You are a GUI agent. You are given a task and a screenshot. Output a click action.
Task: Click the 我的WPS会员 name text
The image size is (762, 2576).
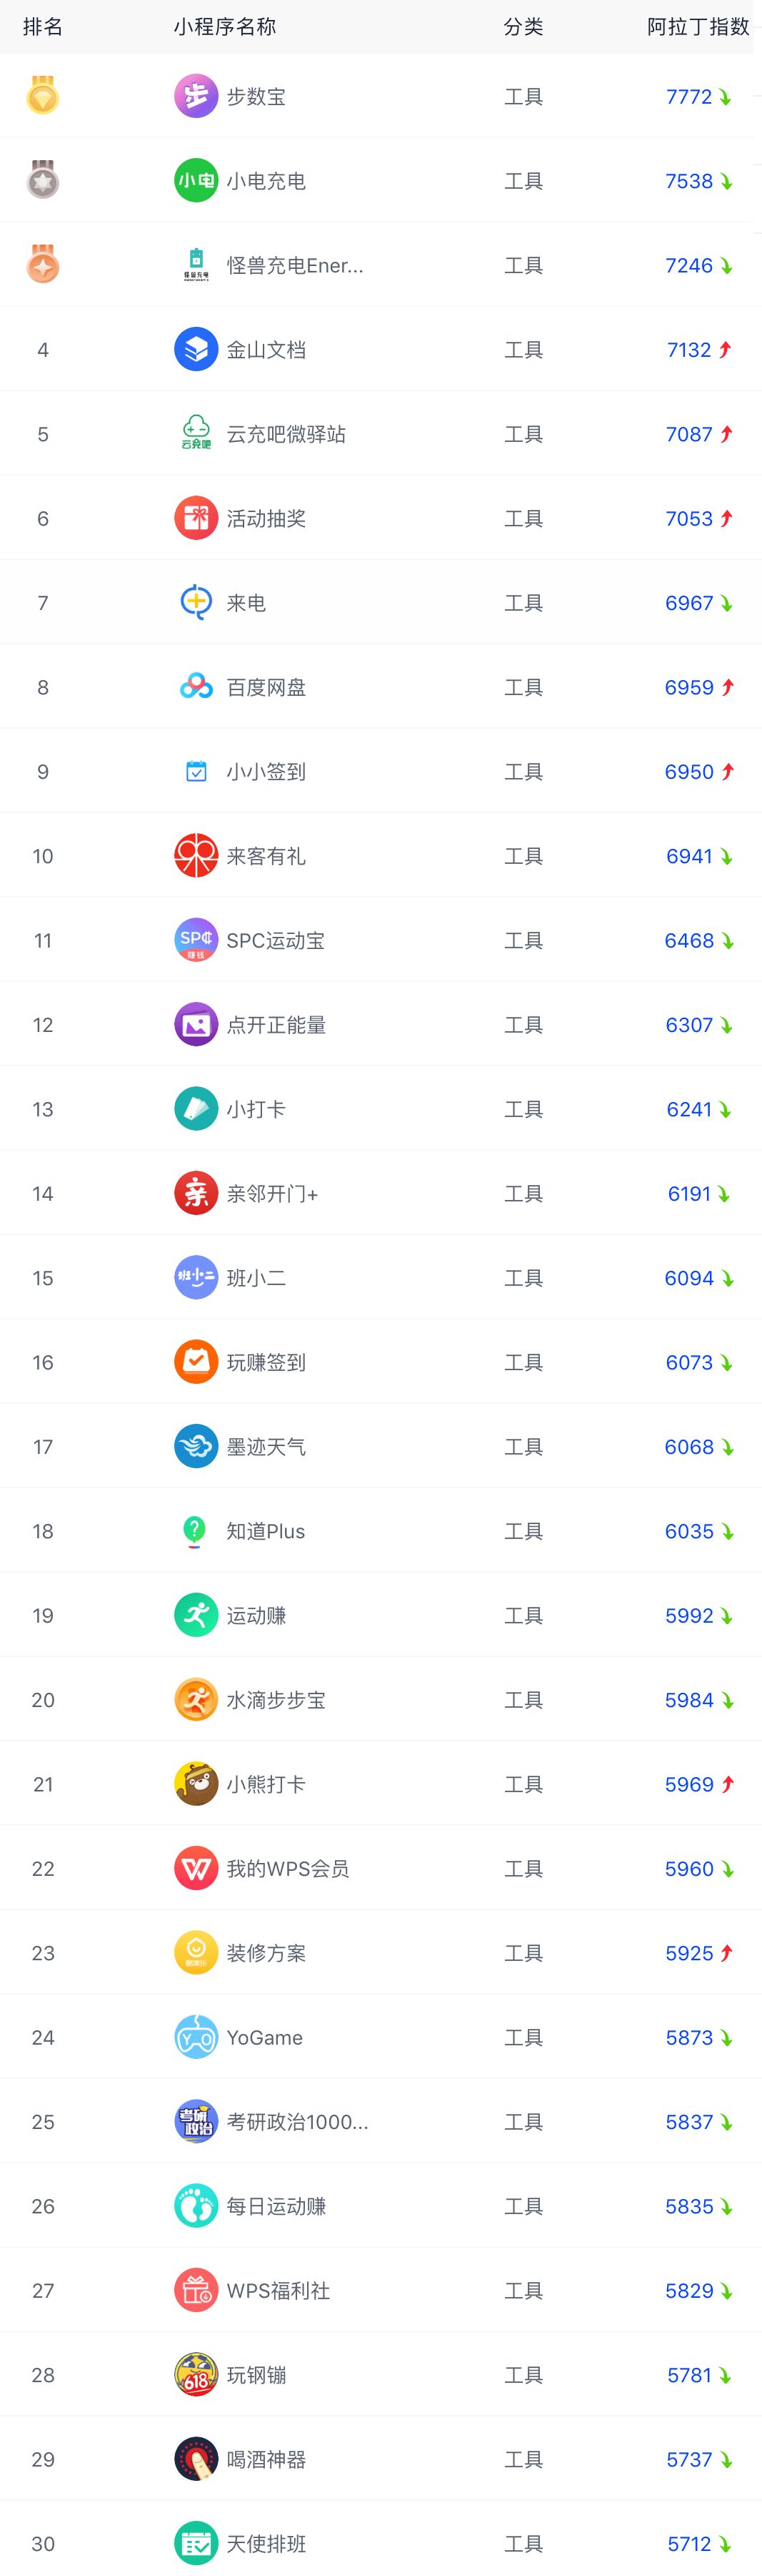click(x=288, y=1869)
